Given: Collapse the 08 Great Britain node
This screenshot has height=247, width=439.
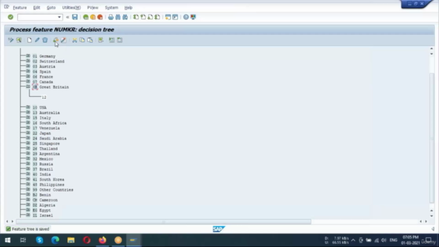Looking at the screenshot, I should (28, 87).
